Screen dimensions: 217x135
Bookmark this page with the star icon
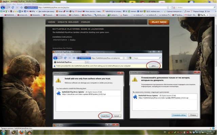pos(168,7)
